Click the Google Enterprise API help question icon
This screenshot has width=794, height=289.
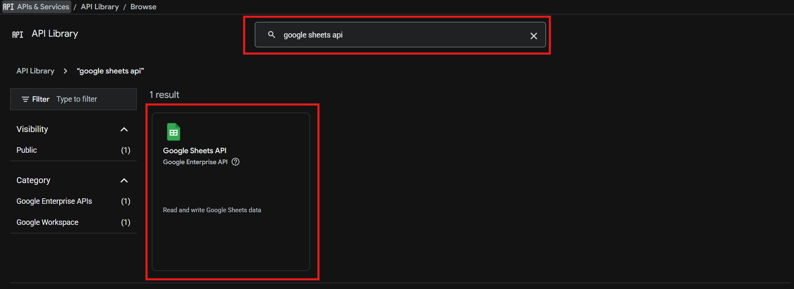[x=236, y=162]
